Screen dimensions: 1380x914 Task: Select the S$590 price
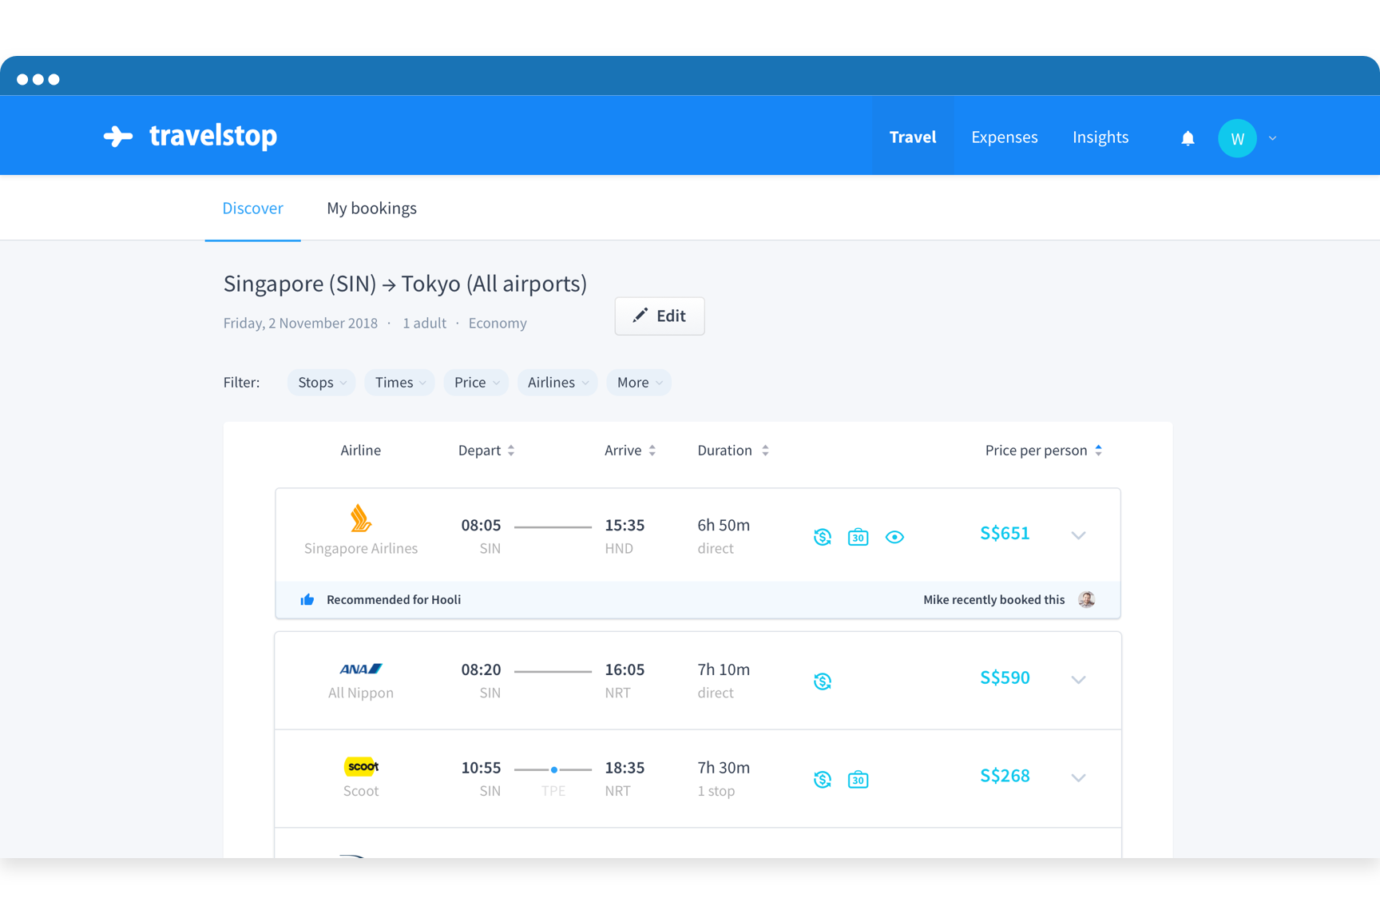tap(1005, 678)
